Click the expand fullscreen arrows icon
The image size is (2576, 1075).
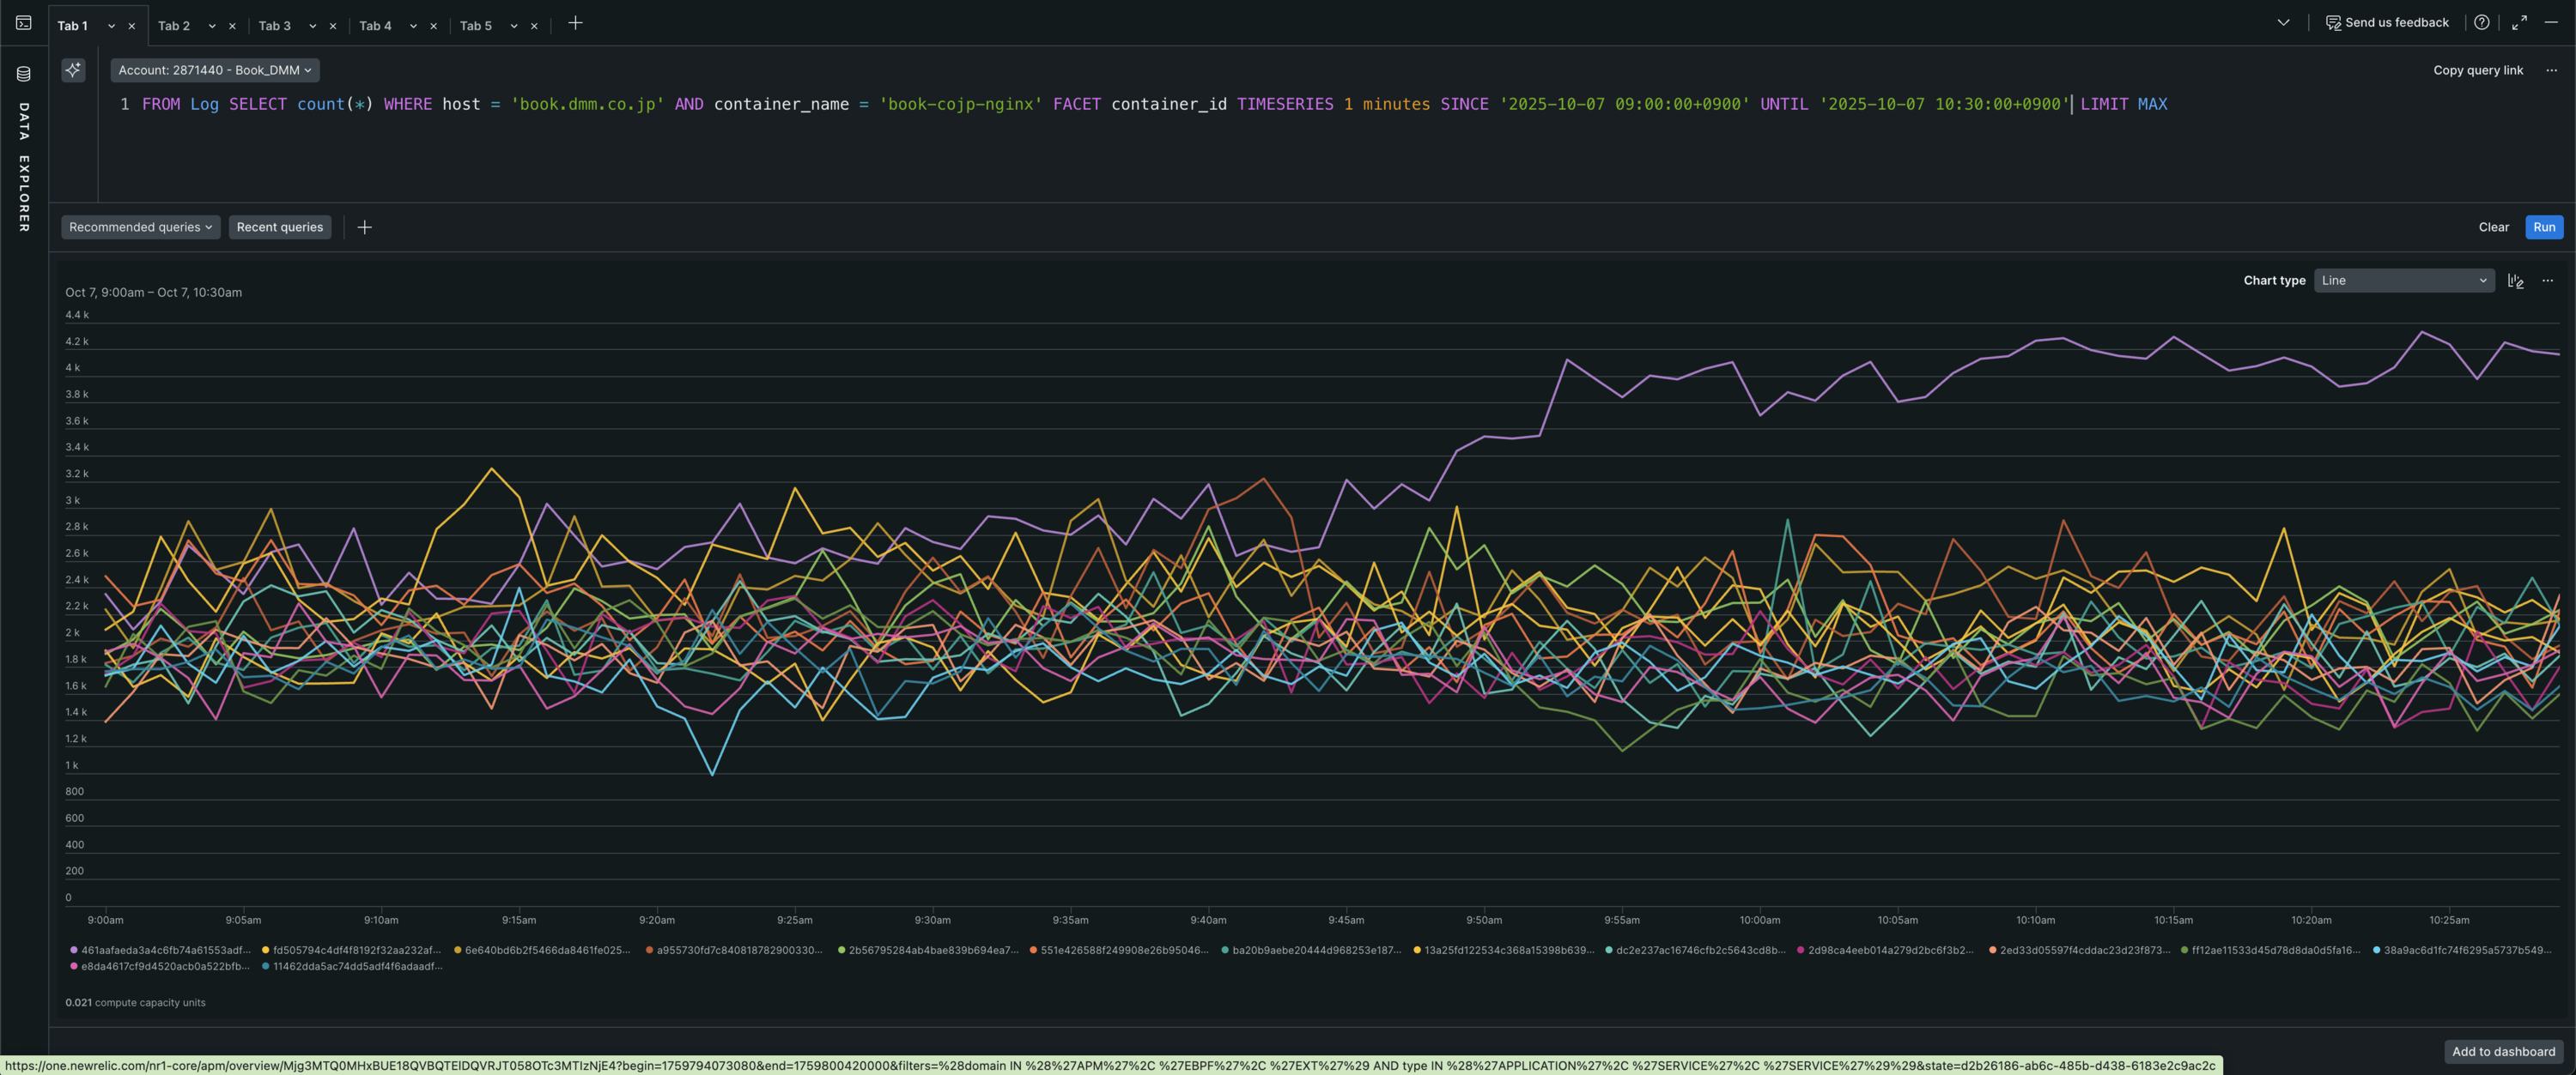click(2519, 23)
